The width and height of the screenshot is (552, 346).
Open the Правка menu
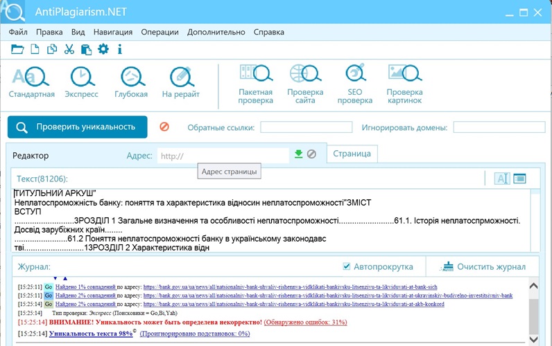coord(49,32)
